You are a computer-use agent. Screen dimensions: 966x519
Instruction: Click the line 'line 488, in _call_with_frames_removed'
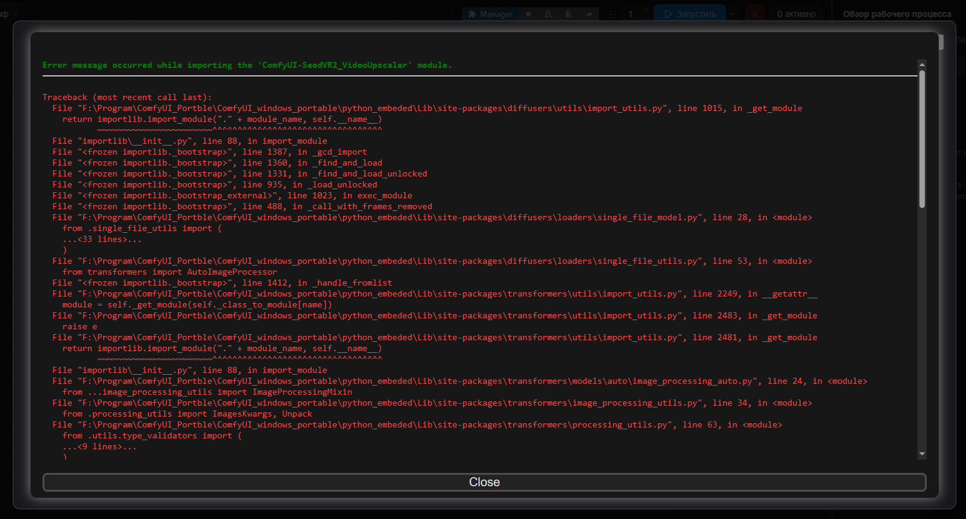point(242,206)
